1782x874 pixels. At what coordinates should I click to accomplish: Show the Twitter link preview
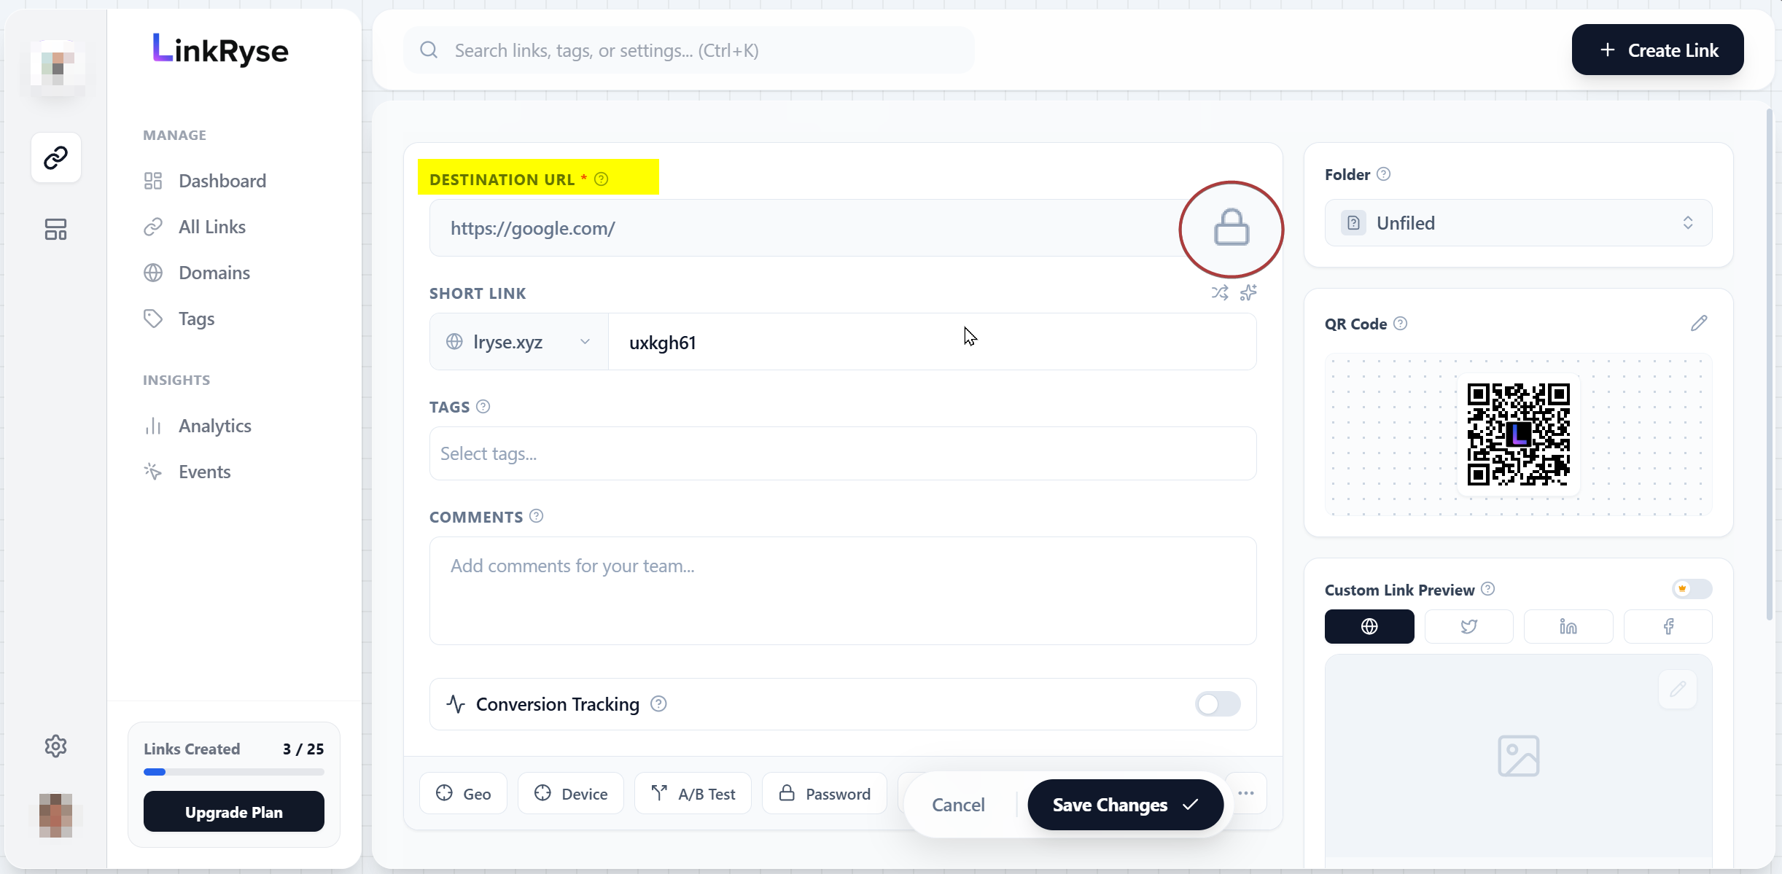pos(1468,626)
